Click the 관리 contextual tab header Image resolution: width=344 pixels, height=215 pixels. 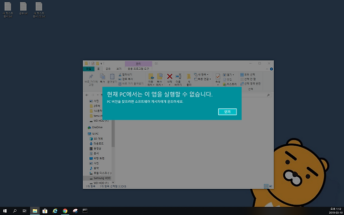tap(138, 64)
